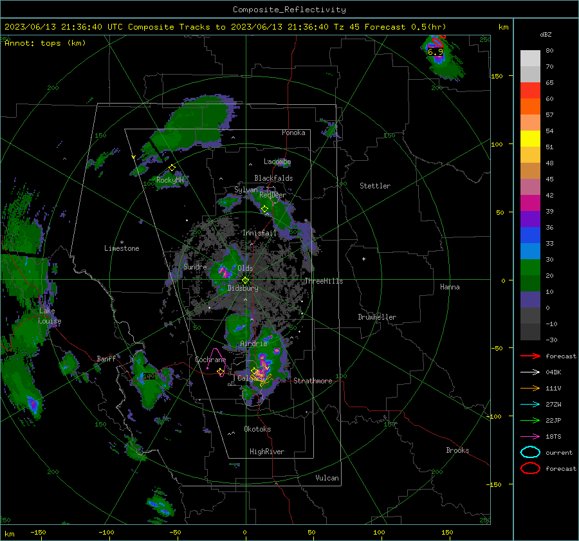
Task: Click the Composite Tracks timestamp header
Action: pos(225,27)
